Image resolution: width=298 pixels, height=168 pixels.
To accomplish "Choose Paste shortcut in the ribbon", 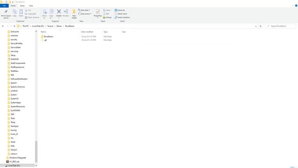I will (32, 17).
